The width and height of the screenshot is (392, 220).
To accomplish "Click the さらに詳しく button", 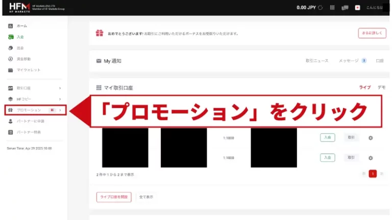I will click(372, 33).
